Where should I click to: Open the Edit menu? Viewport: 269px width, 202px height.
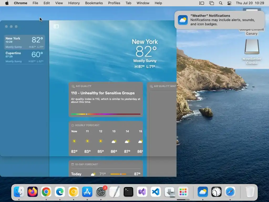[46, 3]
